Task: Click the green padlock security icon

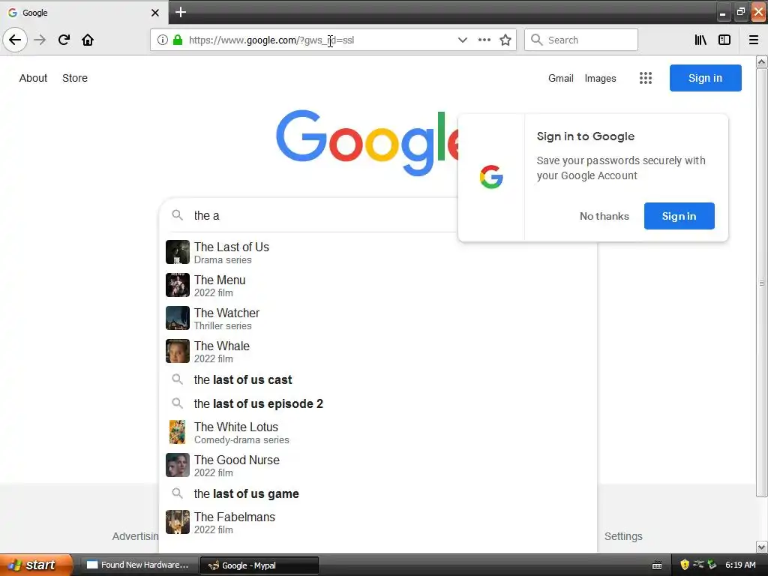Action: (178, 40)
